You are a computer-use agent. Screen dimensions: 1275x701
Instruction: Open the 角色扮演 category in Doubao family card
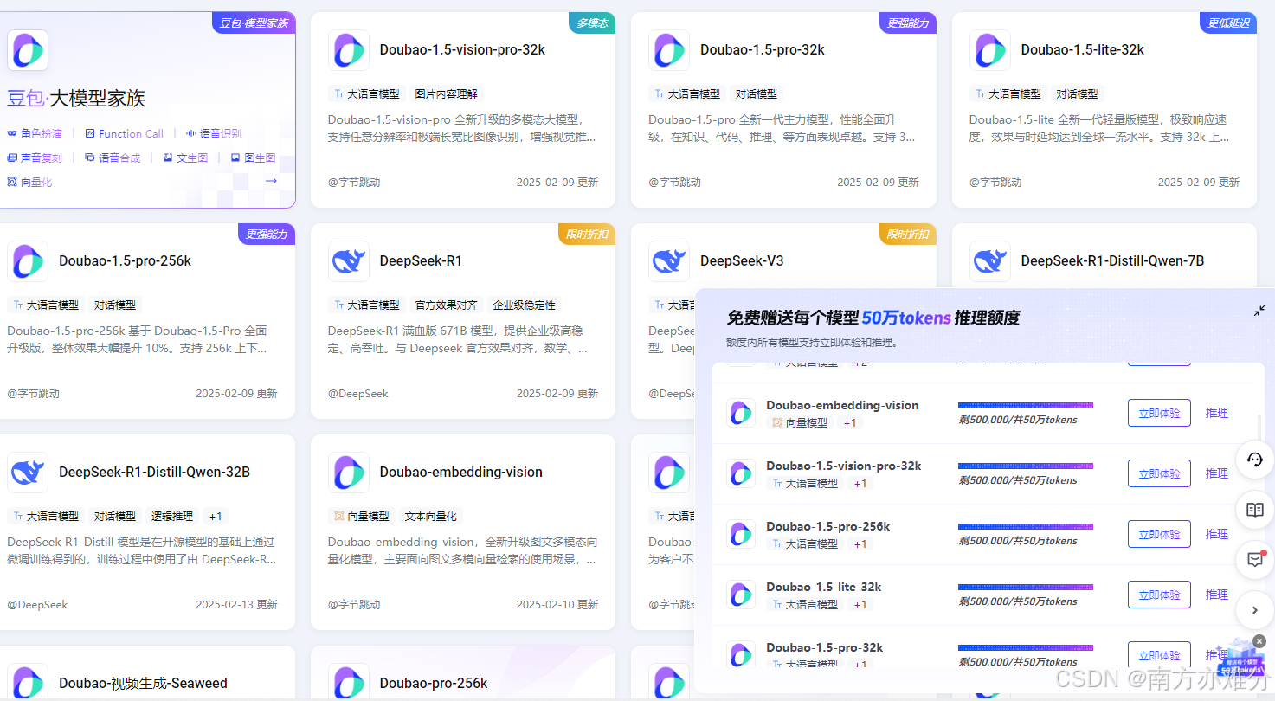coord(35,133)
